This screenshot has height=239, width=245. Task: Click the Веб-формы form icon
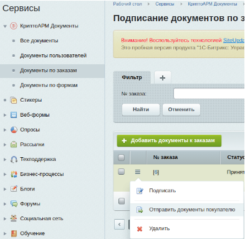click(14, 115)
